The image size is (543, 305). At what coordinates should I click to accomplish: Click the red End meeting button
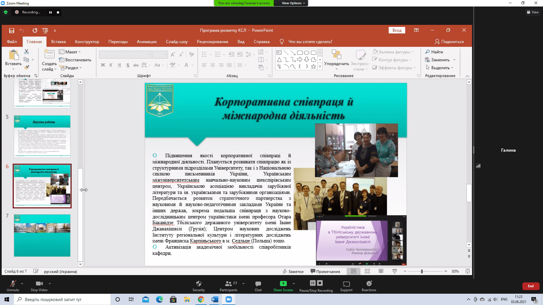(x=531, y=286)
